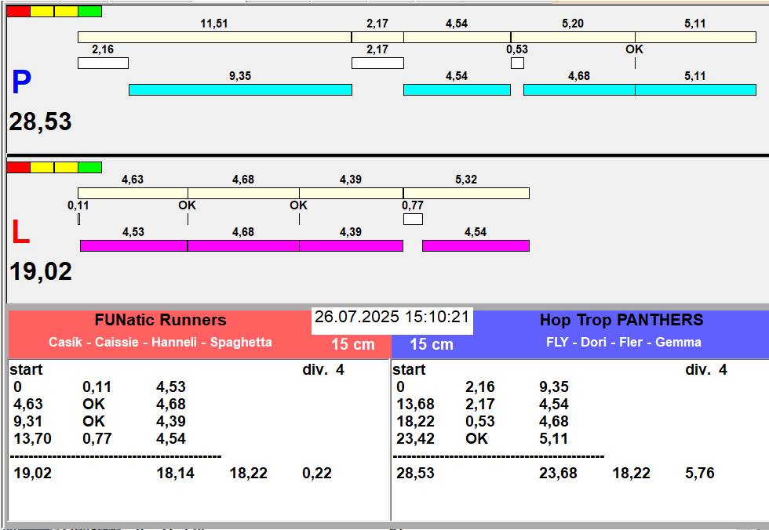Click the cream 11,51 bar in lane P

[215, 37]
